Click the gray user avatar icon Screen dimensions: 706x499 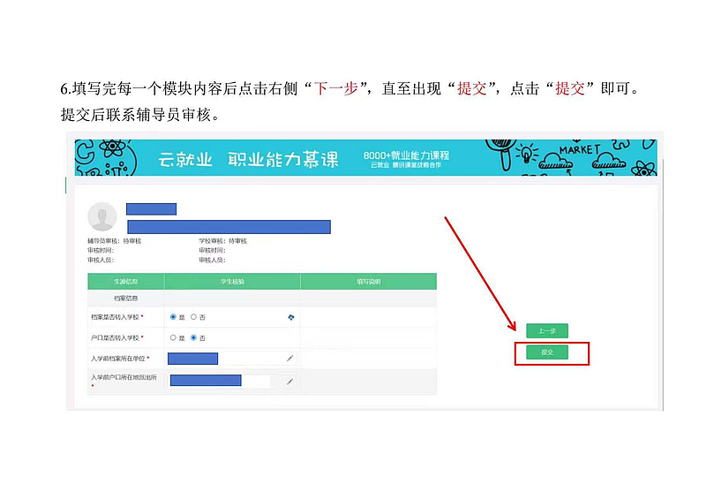click(102, 216)
